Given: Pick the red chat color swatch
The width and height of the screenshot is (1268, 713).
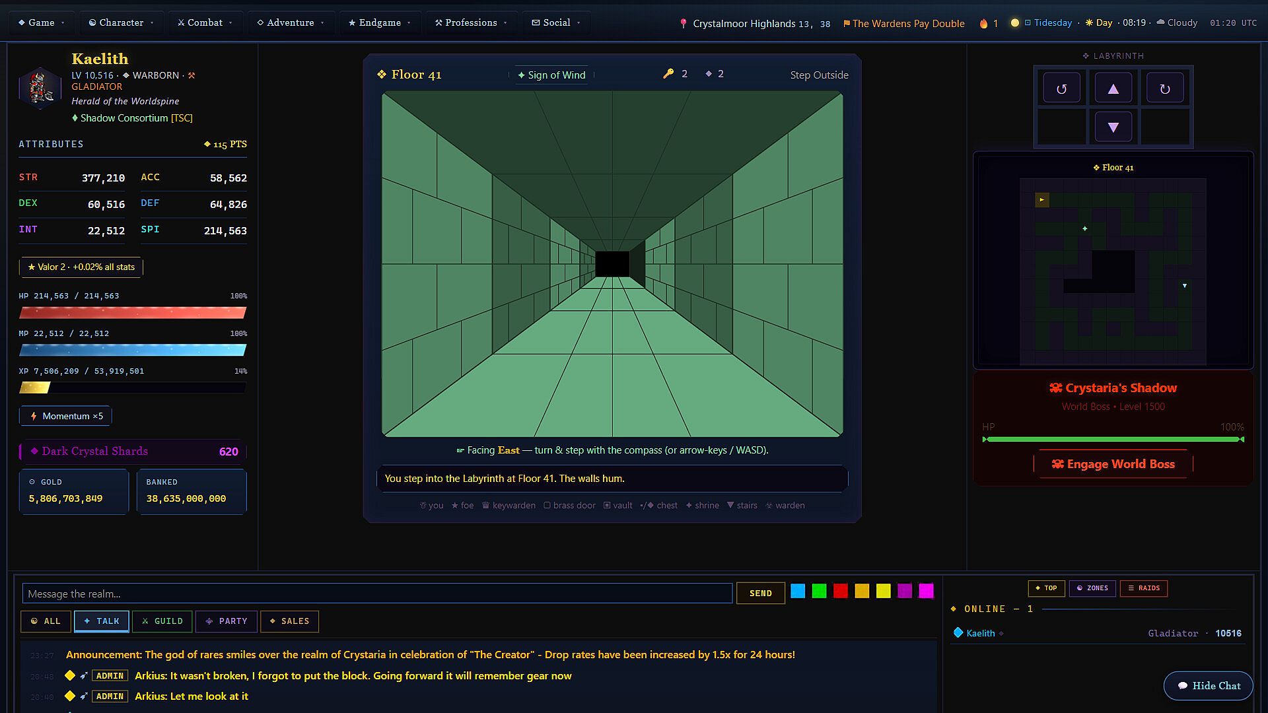Looking at the screenshot, I should pos(841,591).
